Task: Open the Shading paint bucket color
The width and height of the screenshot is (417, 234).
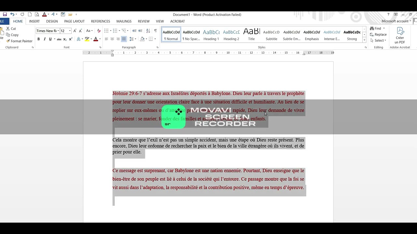Action: tap(142, 39)
